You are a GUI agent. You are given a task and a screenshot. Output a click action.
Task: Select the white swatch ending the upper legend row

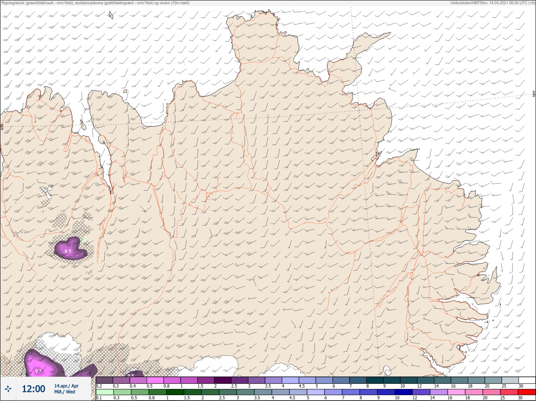[526, 380]
